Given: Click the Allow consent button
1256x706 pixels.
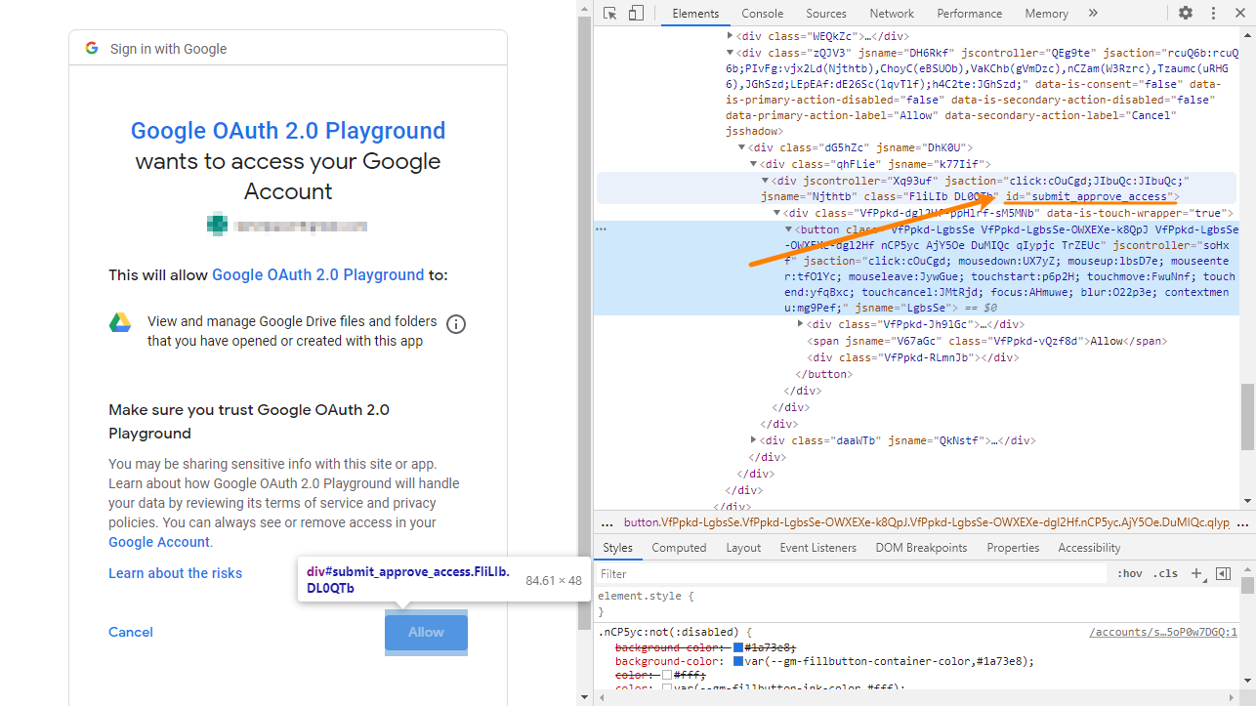Looking at the screenshot, I should pos(426,632).
